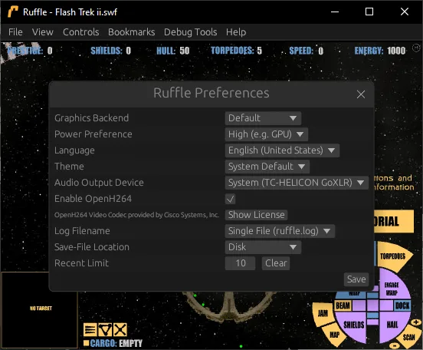Open the Debug Tools menu
This screenshot has width=423, height=350.
[191, 32]
